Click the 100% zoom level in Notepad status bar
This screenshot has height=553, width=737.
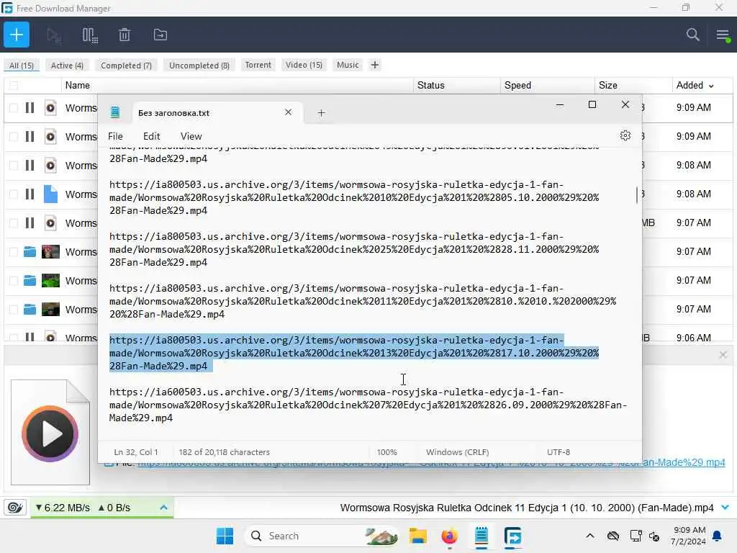point(386,452)
